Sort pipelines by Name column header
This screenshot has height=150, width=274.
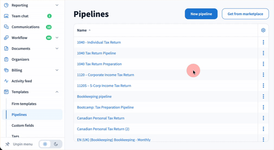click(x=82, y=30)
